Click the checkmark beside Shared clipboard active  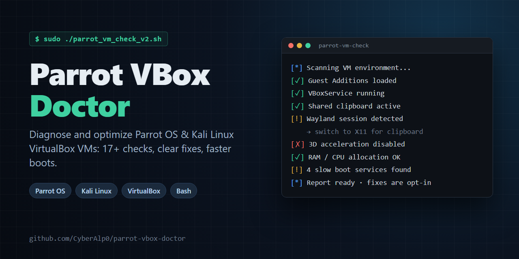(298, 106)
